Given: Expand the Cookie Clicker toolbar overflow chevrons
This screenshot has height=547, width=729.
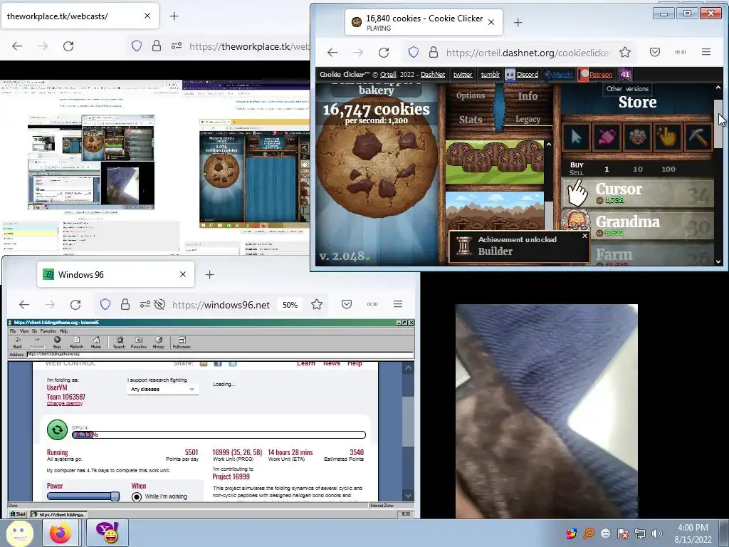Looking at the screenshot, I should (x=680, y=52).
